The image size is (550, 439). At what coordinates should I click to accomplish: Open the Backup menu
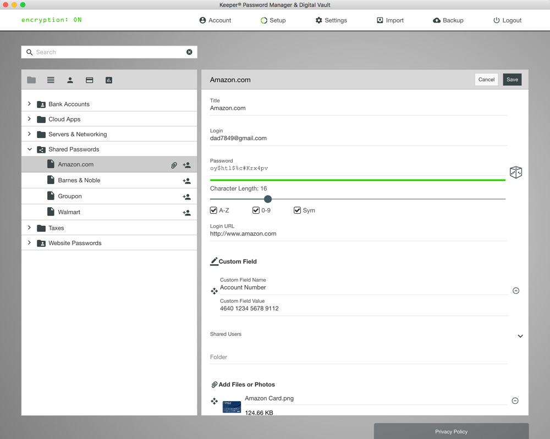(x=448, y=20)
